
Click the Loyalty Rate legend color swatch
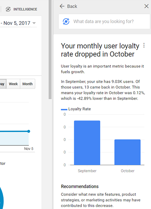click(x=64, y=110)
